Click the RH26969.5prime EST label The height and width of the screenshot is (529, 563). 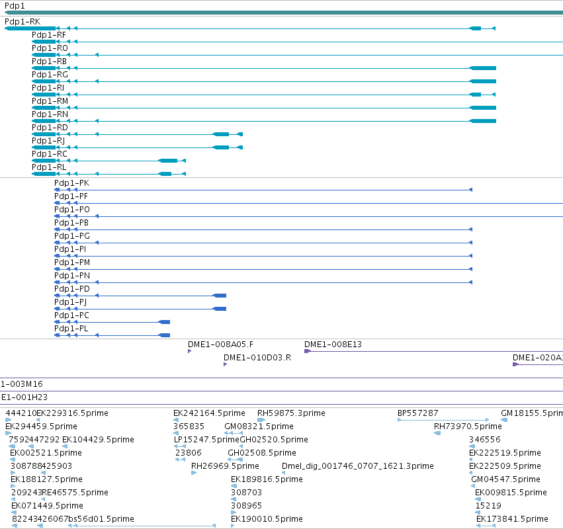point(225,467)
